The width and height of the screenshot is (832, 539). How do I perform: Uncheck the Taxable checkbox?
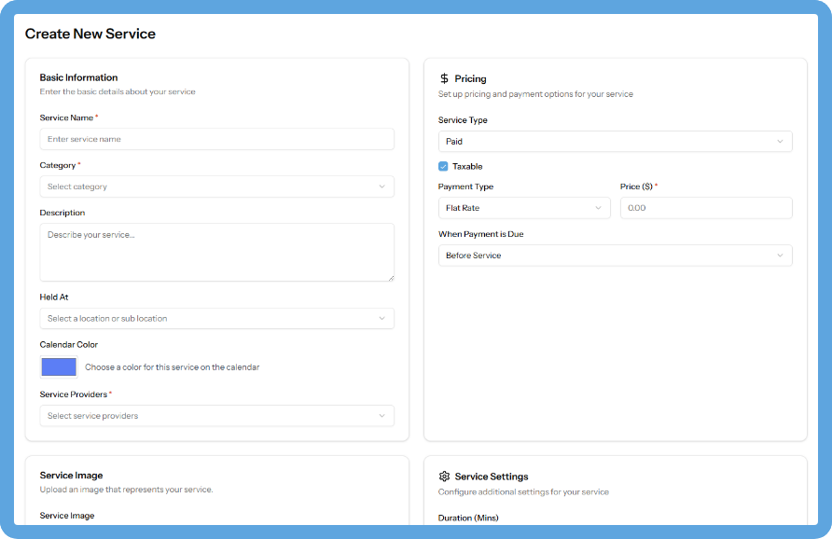(x=444, y=166)
